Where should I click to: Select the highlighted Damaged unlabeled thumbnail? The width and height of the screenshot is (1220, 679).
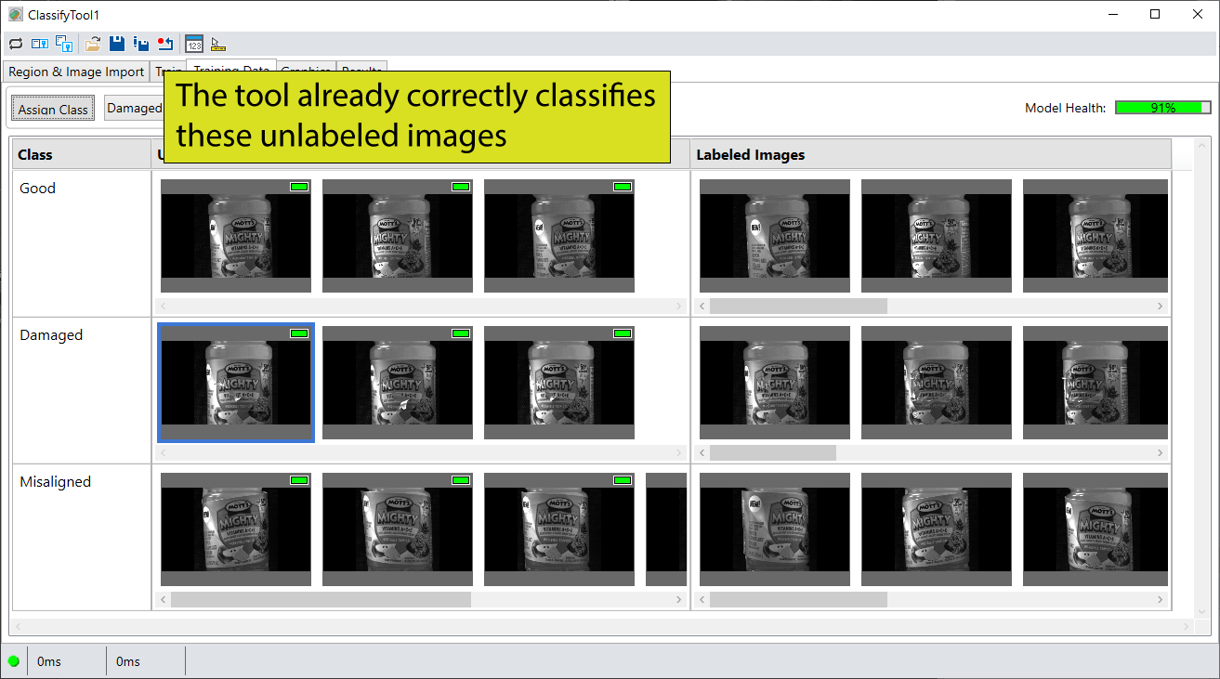coord(236,383)
